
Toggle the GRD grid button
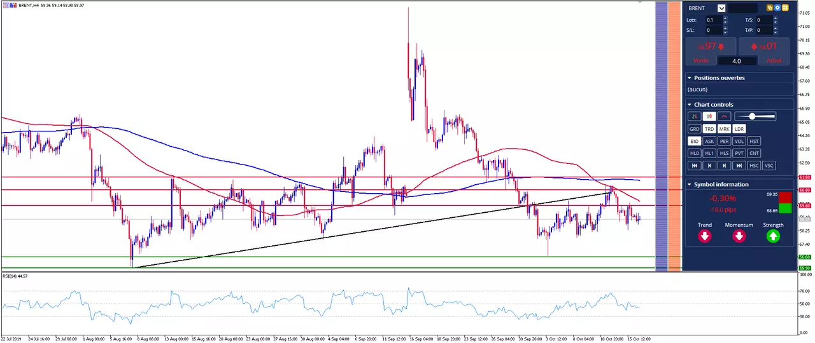[x=694, y=129]
